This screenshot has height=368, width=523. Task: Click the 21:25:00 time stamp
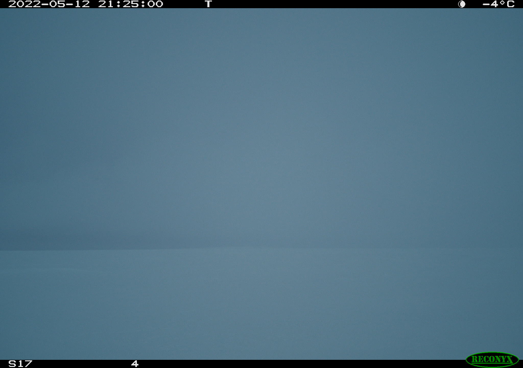(x=130, y=4)
